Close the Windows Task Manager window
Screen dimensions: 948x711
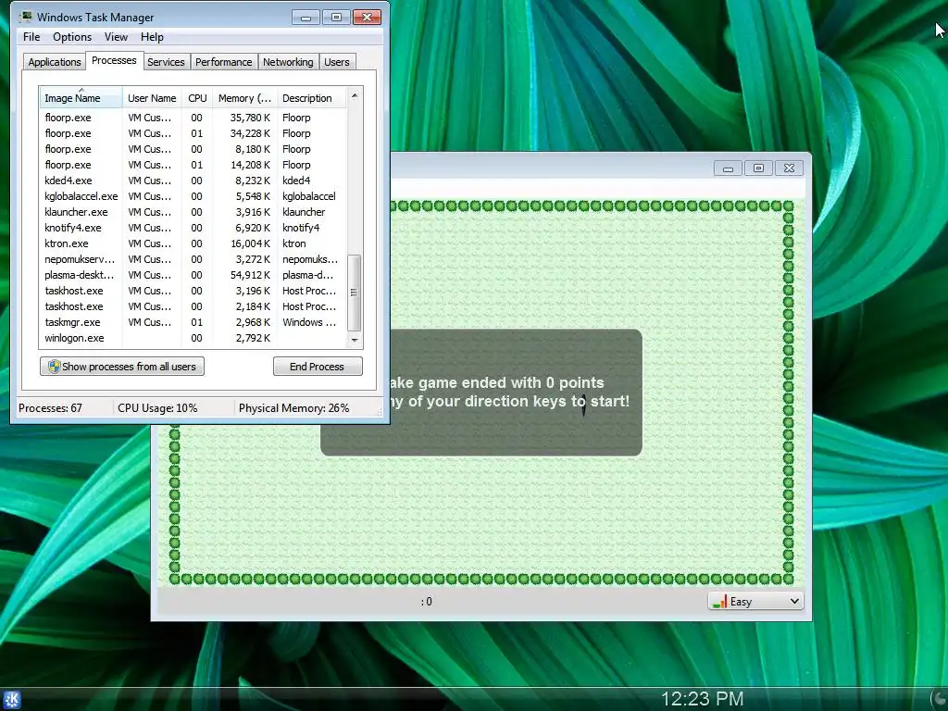pyautogui.click(x=367, y=18)
